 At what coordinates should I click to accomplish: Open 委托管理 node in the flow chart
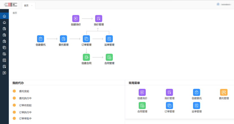pyautogui.click(x=64, y=39)
